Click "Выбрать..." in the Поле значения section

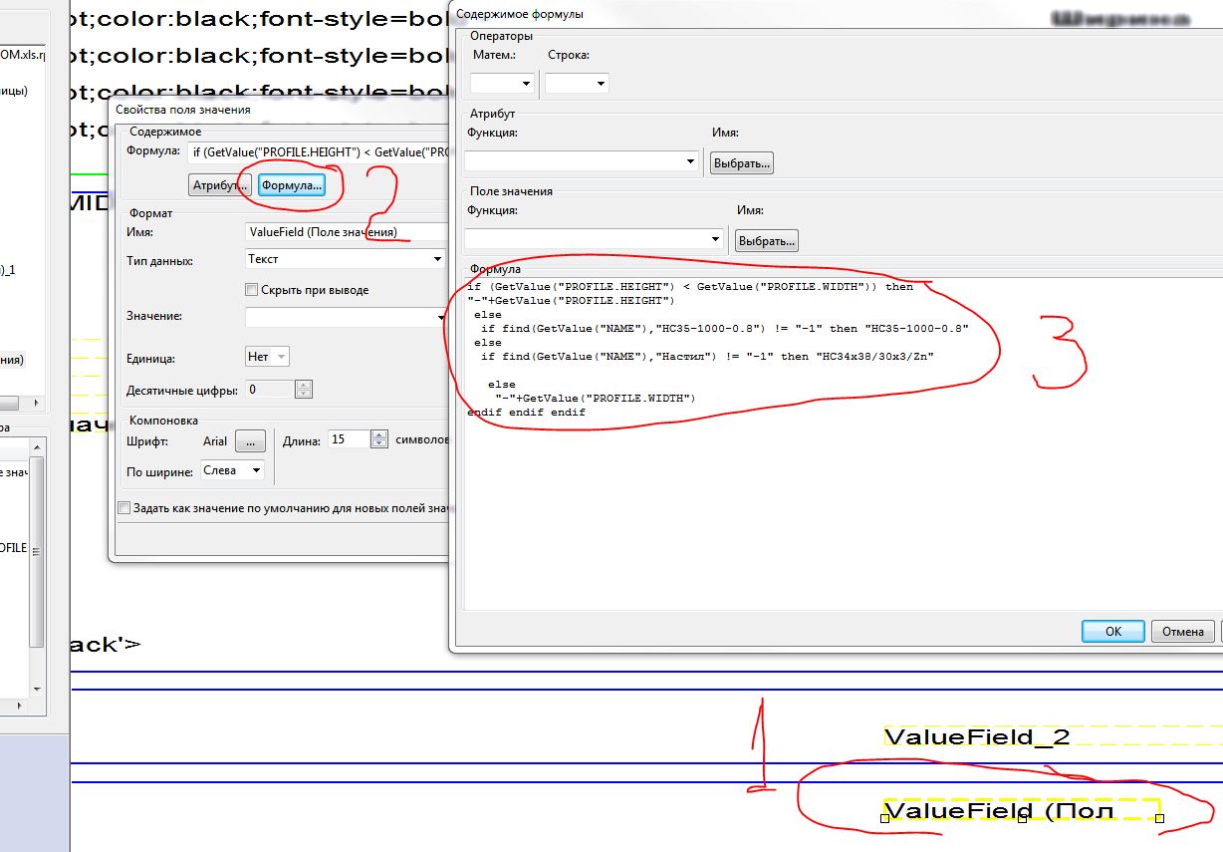(766, 241)
